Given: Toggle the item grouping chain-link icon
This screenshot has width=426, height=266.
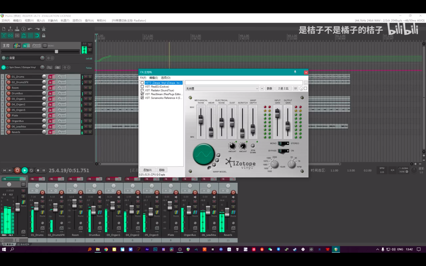Looking at the screenshot, I should [10, 35].
